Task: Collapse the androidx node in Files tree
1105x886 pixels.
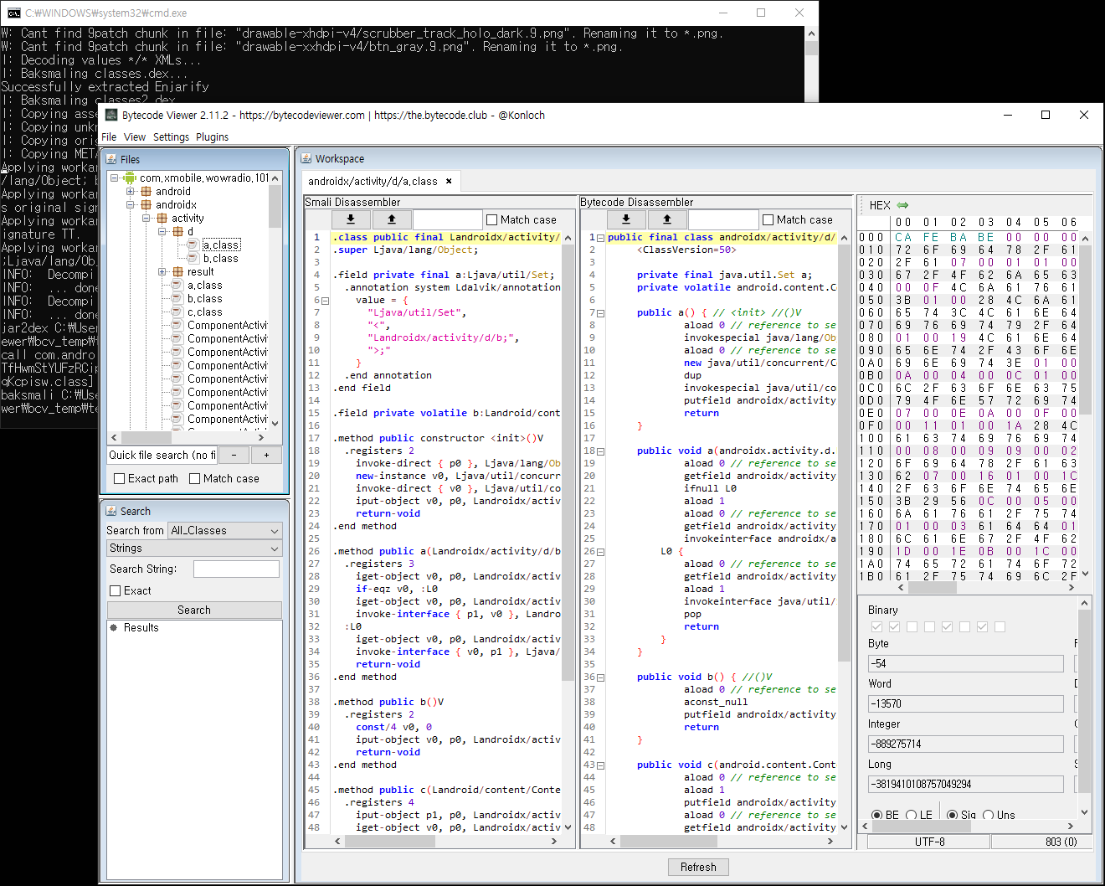Action: [130, 204]
